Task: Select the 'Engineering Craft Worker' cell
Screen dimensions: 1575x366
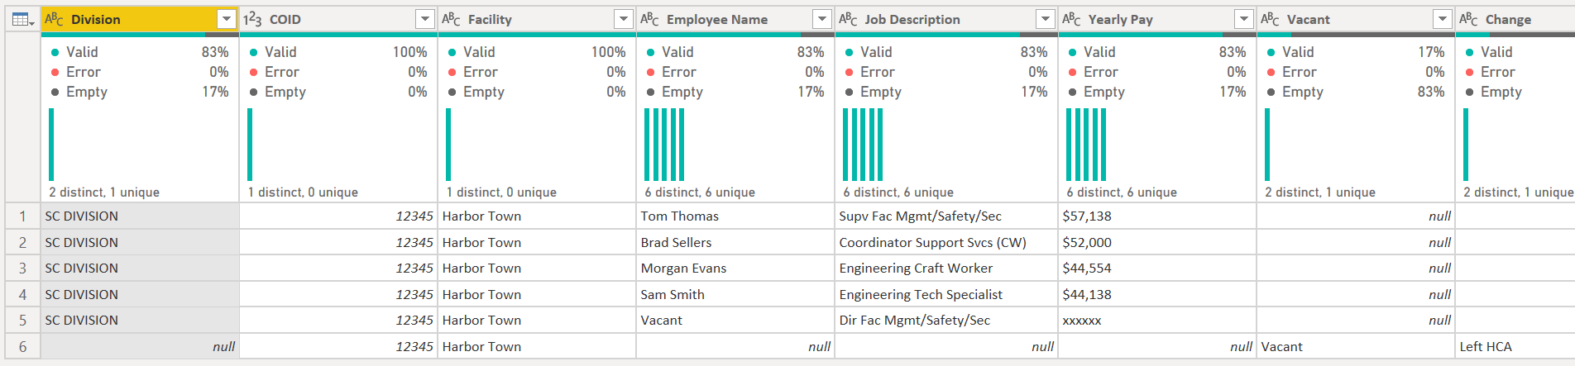Action: [946, 268]
